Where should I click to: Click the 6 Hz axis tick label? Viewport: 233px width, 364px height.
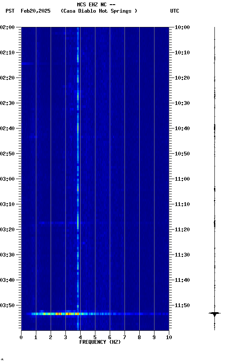110,337
